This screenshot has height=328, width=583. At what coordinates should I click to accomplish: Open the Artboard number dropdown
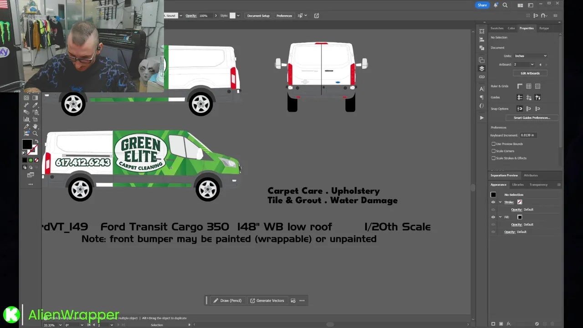(532, 64)
